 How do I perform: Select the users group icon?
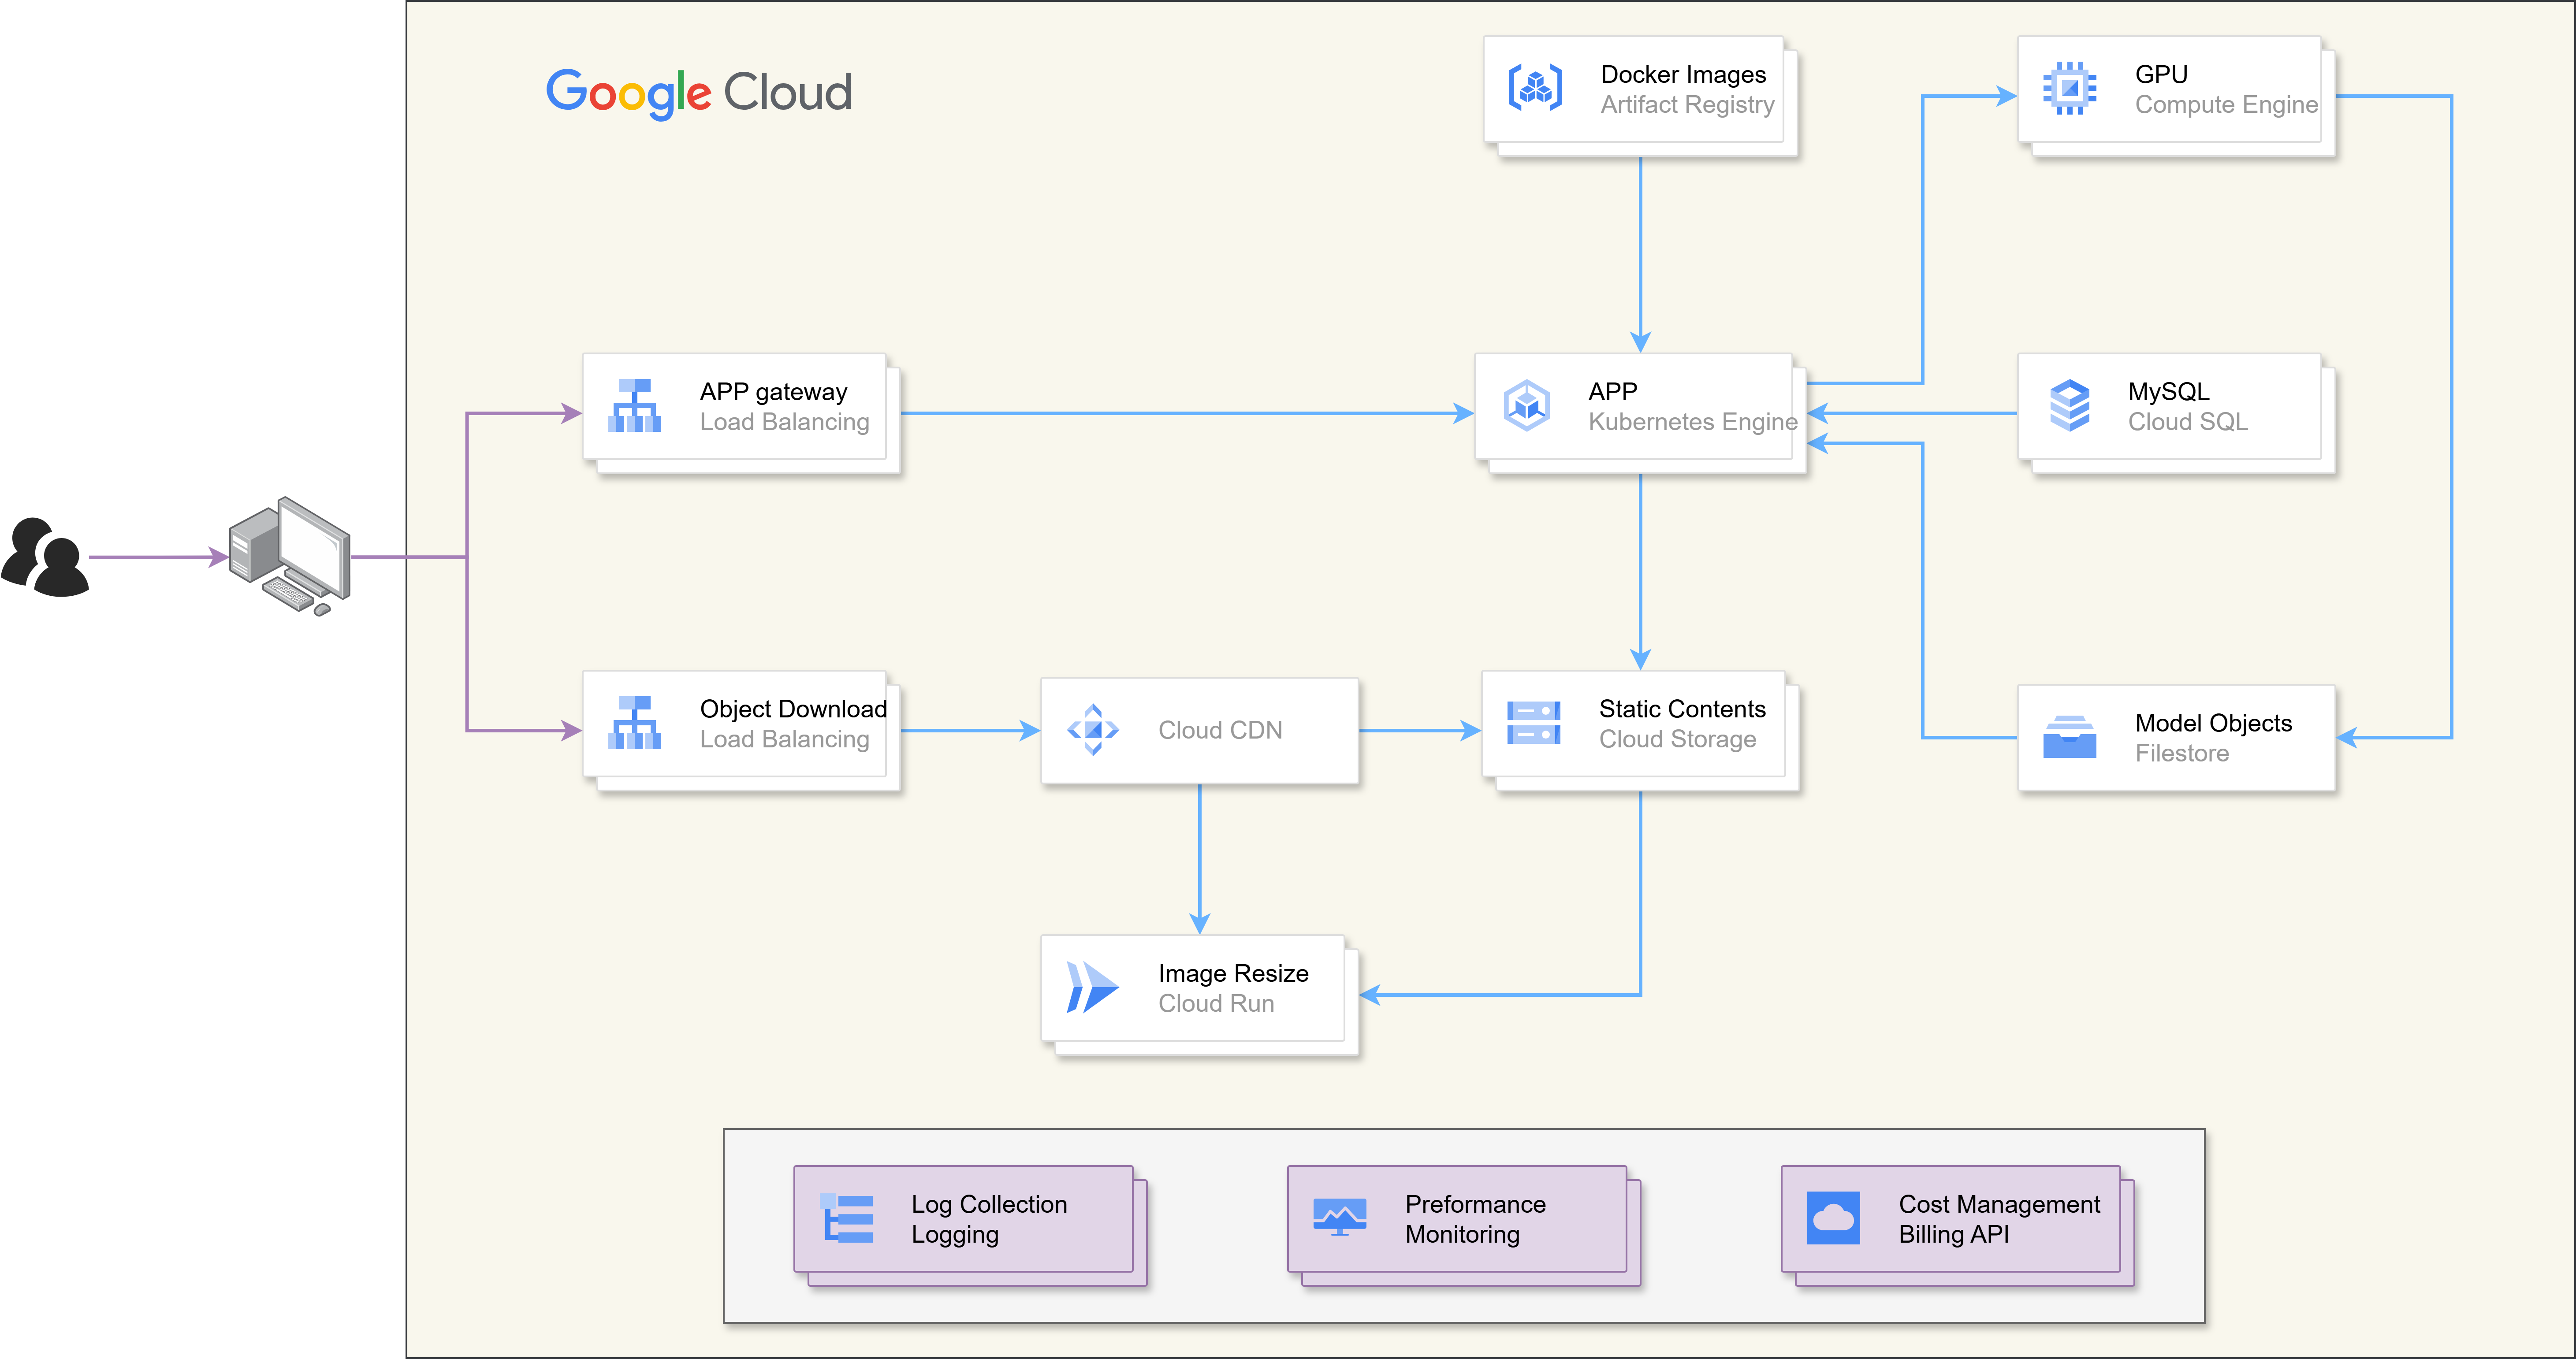45,557
